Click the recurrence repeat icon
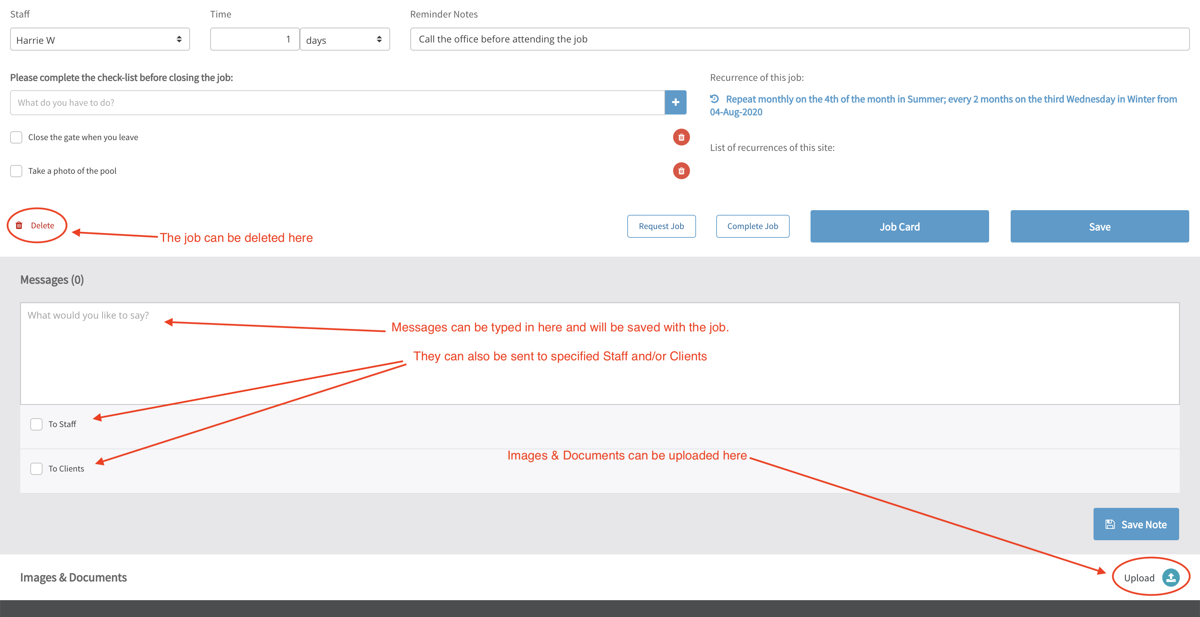 click(715, 99)
